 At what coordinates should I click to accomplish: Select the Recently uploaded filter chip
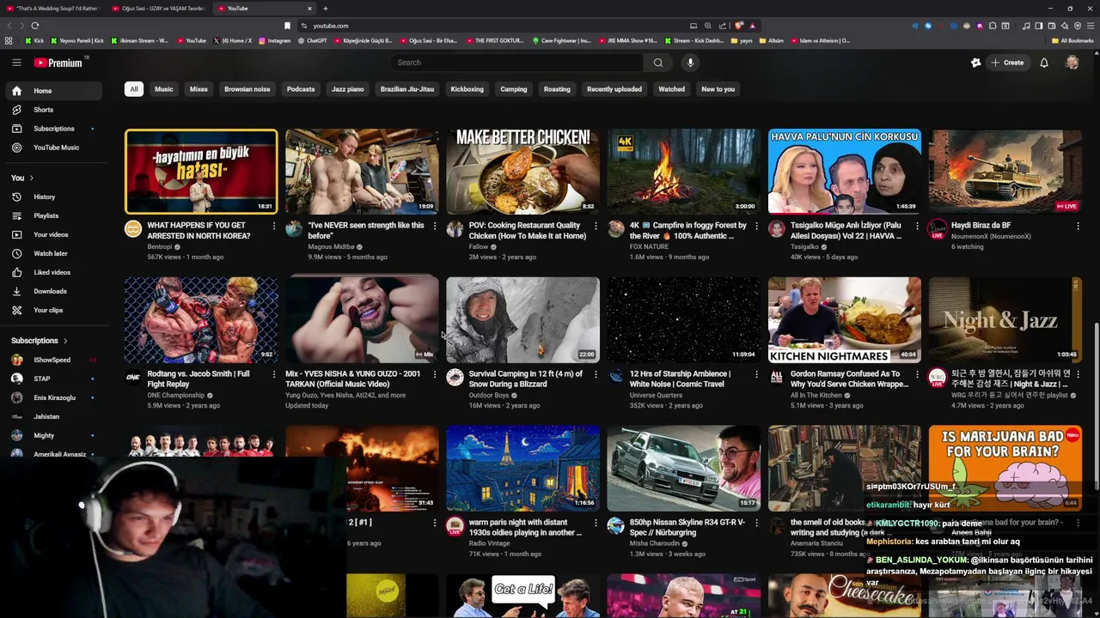[614, 89]
